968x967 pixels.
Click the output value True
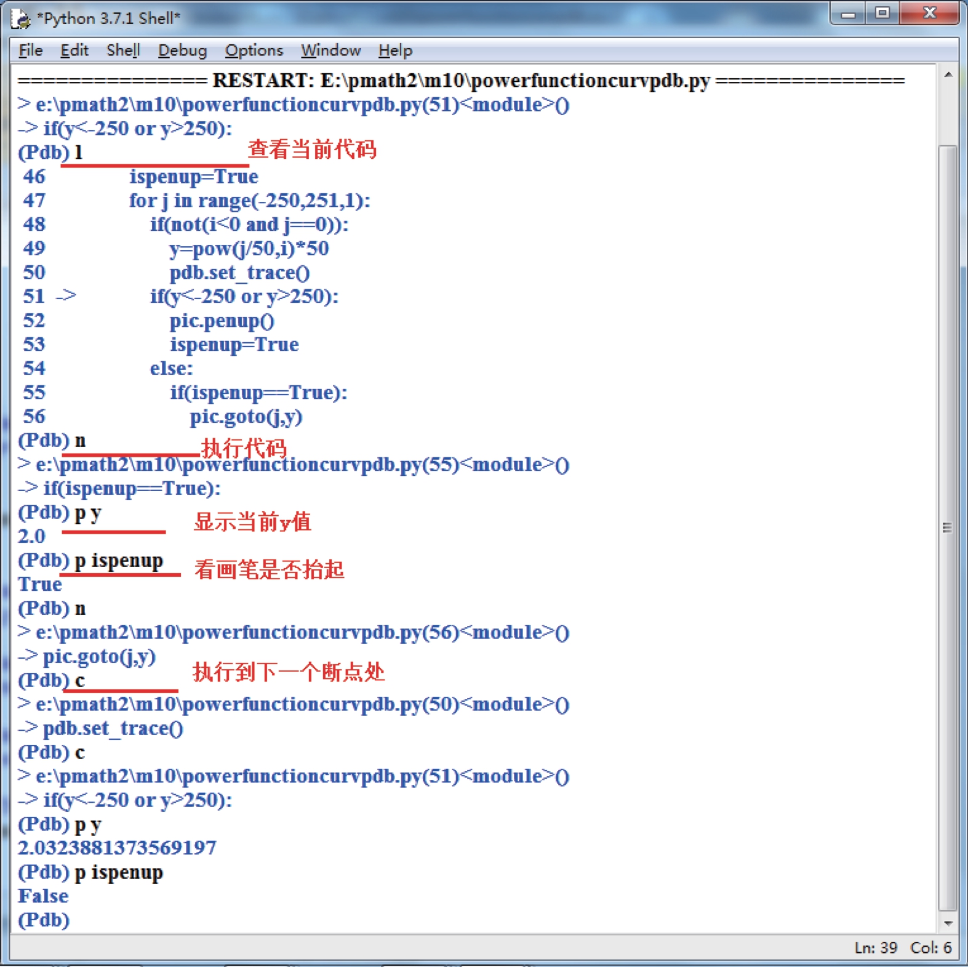click(x=40, y=584)
